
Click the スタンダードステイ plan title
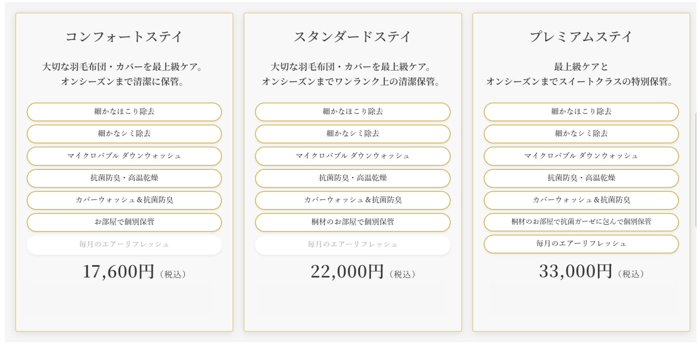(352, 37)
